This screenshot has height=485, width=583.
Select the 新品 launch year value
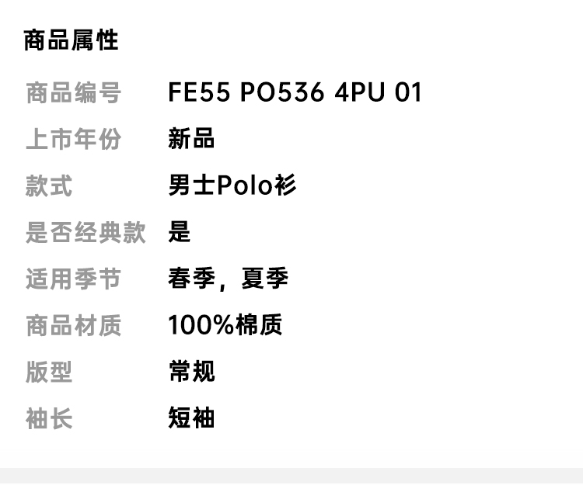coord(191,140)
